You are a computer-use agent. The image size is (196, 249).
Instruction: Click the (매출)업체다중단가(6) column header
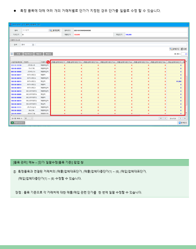(x=158, y=62)
